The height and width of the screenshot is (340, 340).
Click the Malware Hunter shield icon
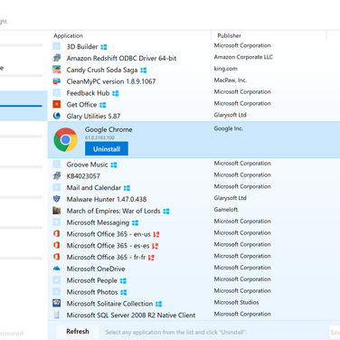[57, 199]
